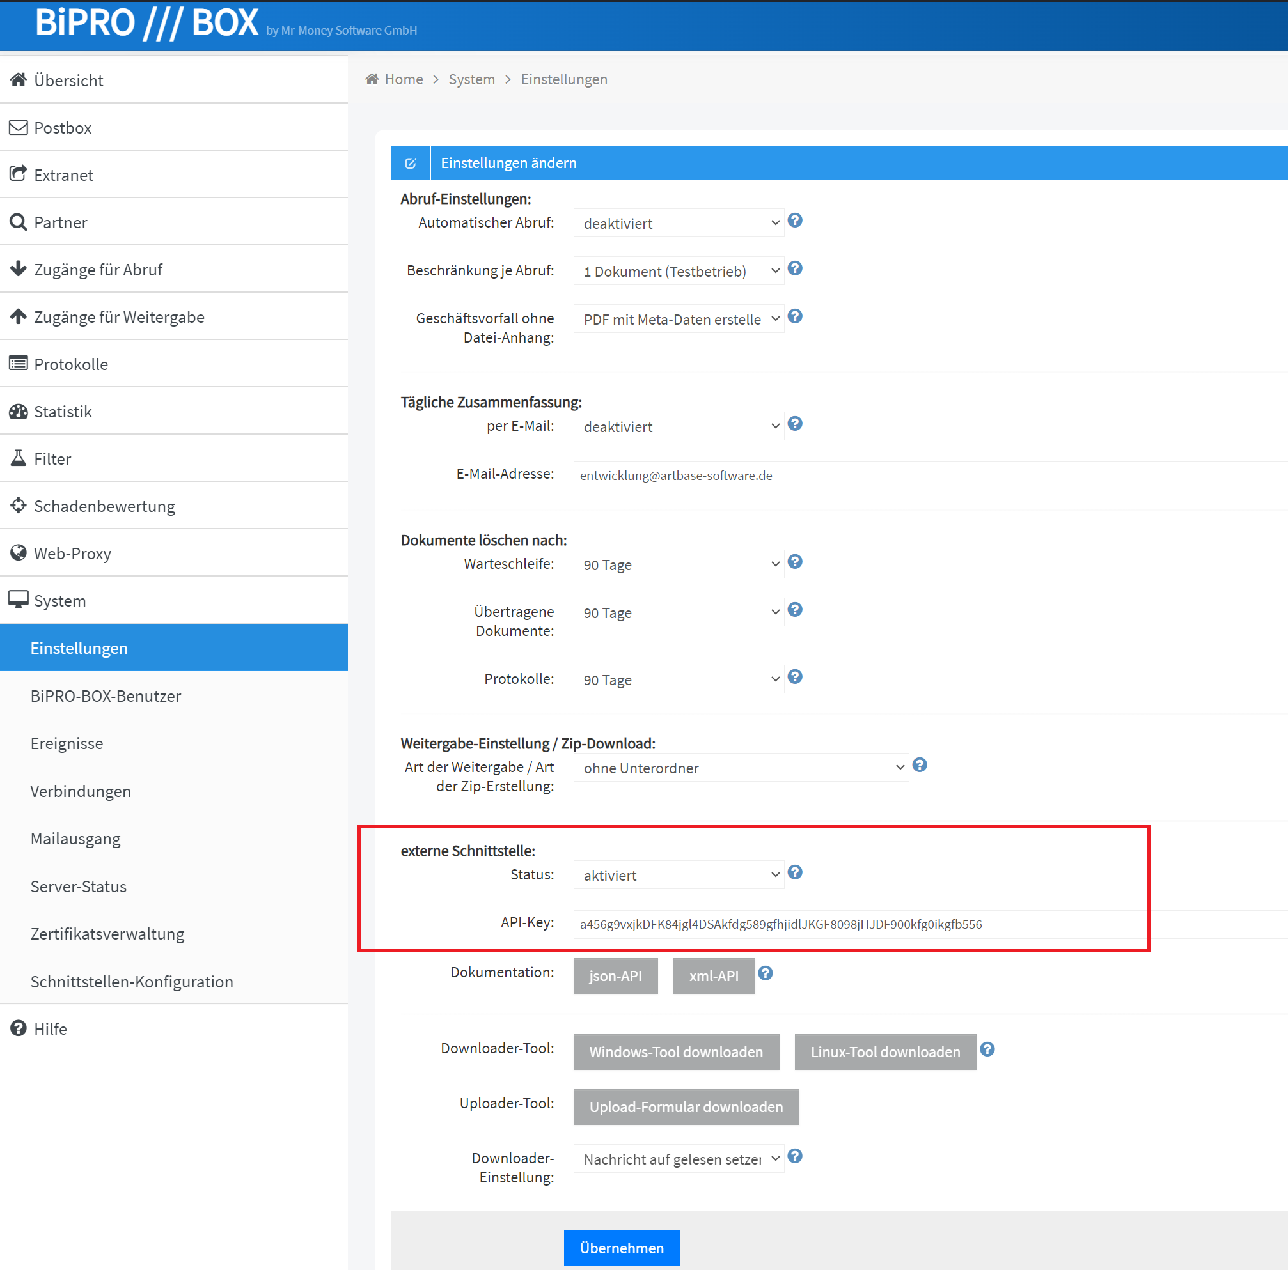Click the xml-API documentation button
Image resolution: width=1288 pixels, height=1270 pixels.
714,976
